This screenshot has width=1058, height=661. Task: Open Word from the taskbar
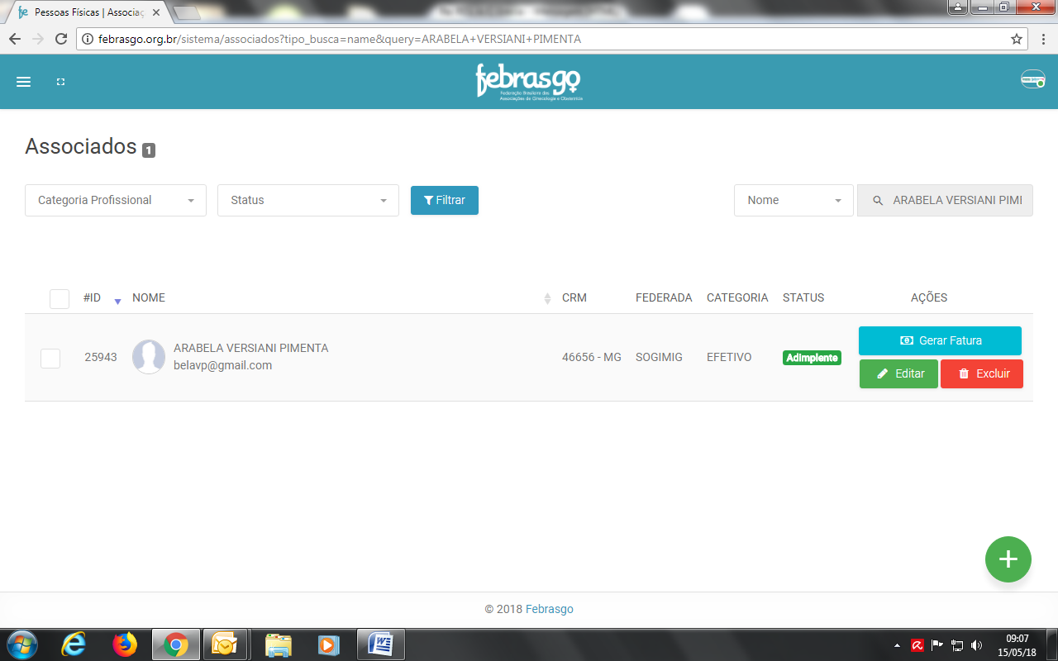point(382,644)
